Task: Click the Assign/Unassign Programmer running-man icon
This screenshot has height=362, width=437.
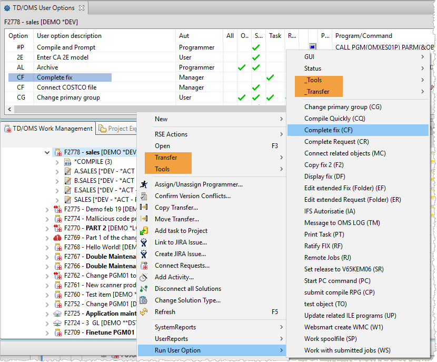Action: (x=144, y=184)
